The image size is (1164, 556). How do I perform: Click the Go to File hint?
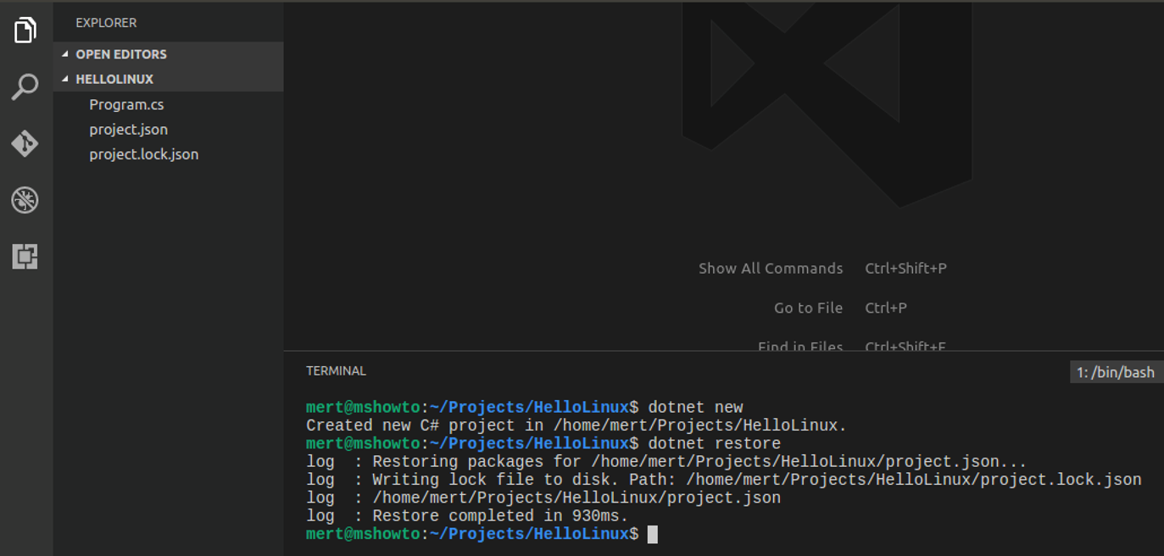[x=808, y=308]
